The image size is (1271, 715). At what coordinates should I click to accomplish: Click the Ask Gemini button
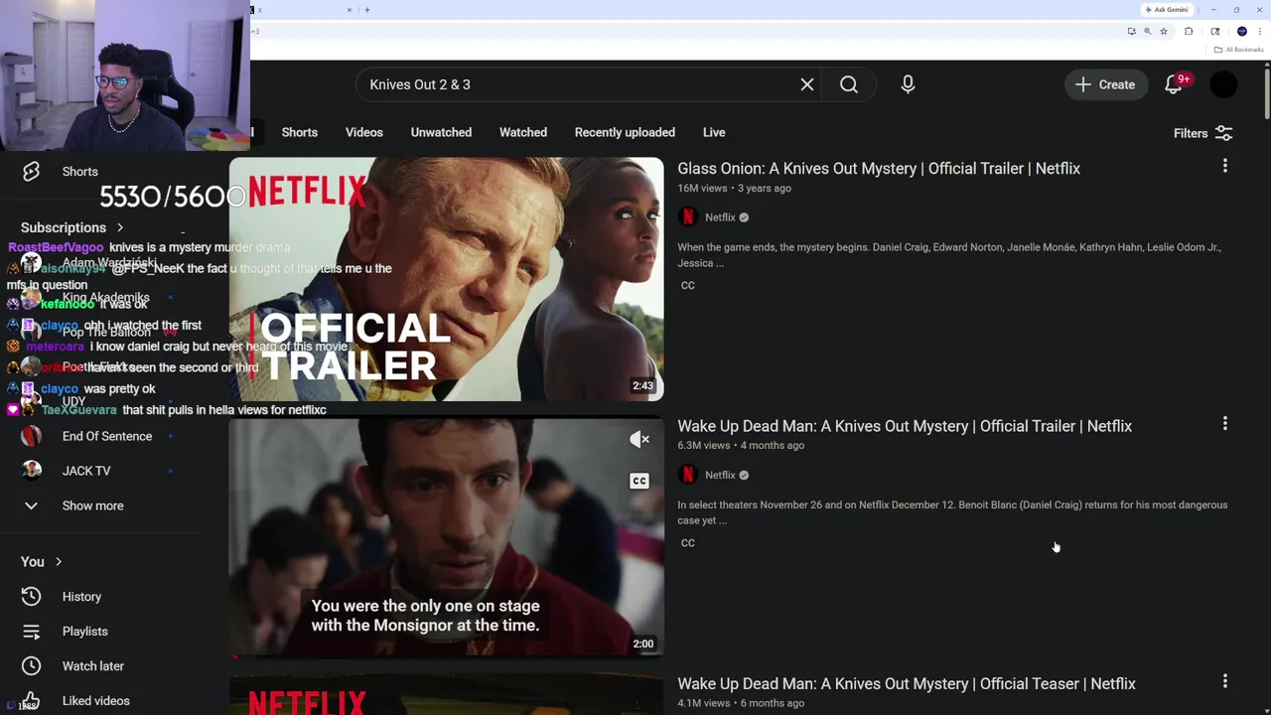point(1167,10)
